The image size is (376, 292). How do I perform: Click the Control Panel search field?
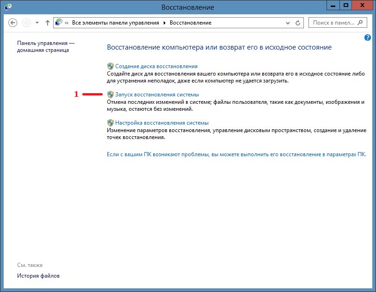333,23
